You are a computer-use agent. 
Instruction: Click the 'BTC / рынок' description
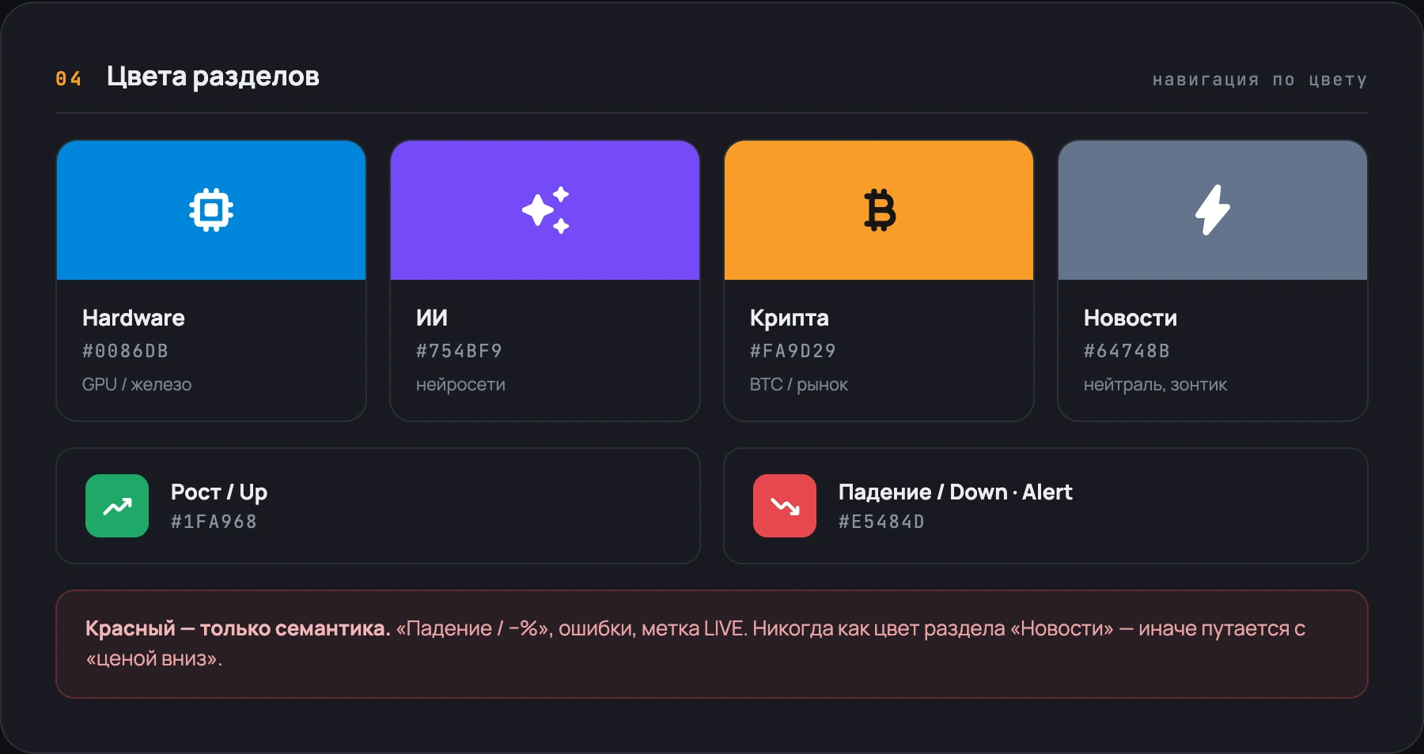click(799, 385)
